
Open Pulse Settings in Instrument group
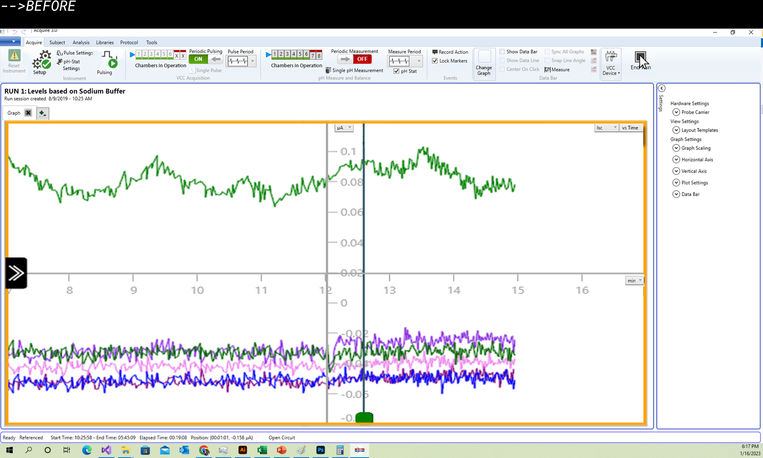(75, 53)
